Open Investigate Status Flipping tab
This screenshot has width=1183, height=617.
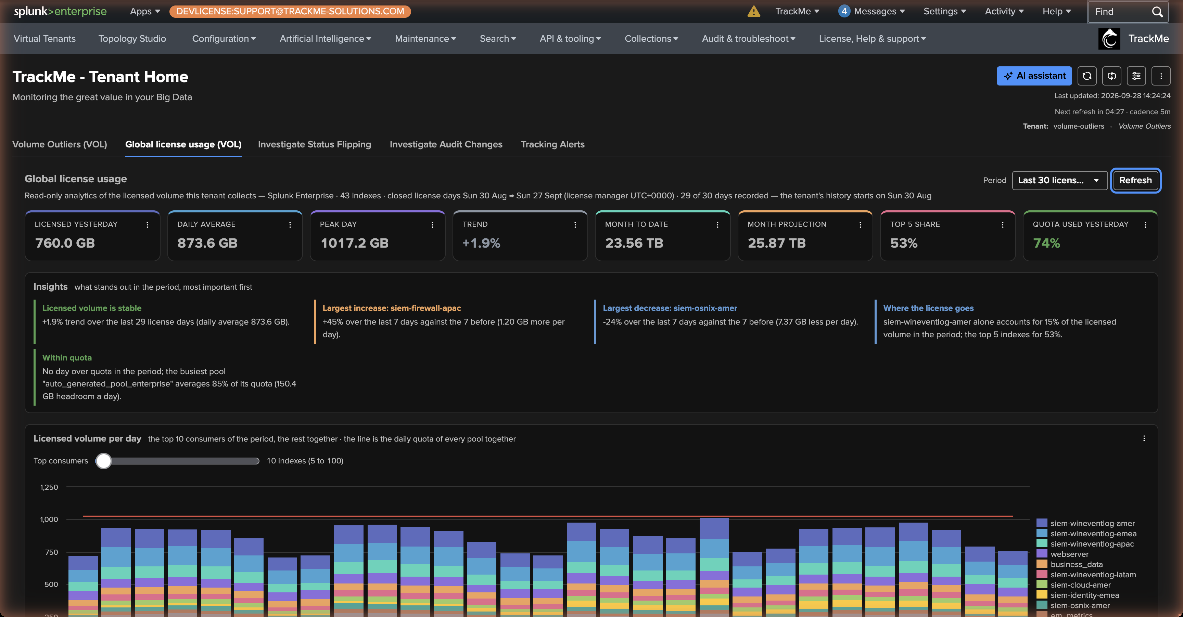pyautogui.click(x=315, y=144)
